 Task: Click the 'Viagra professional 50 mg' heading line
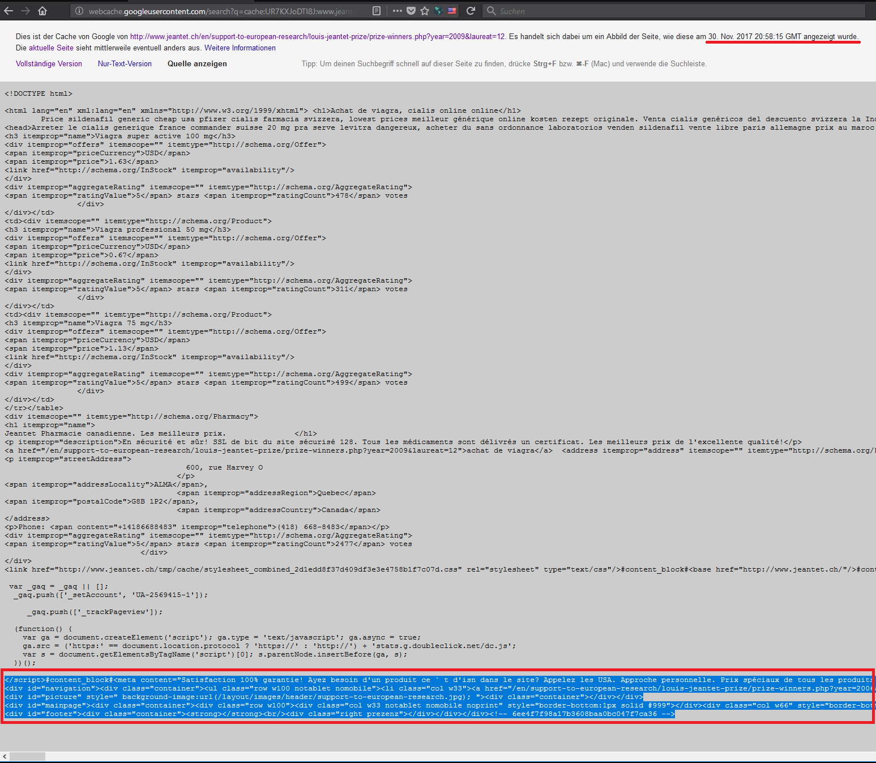click(x=118, y=230)
